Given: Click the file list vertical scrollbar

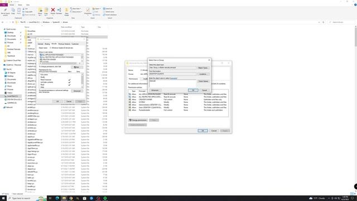Looking at the screenshot, I should pyautogui.click(x=356, y=109).
